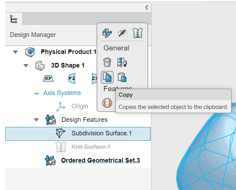Viewport: 236px width, 190px height.
Task: Toggle Hide/Show with the crossed eye icon
Action: coord(122,33)
